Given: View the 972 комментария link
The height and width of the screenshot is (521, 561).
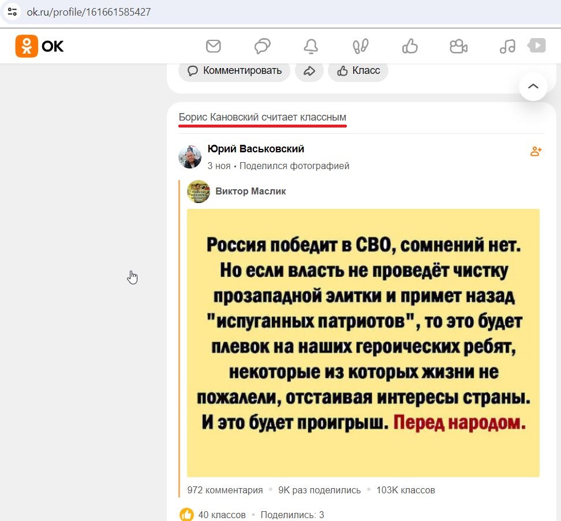Looking at the screenshot, I should [224, 489].
